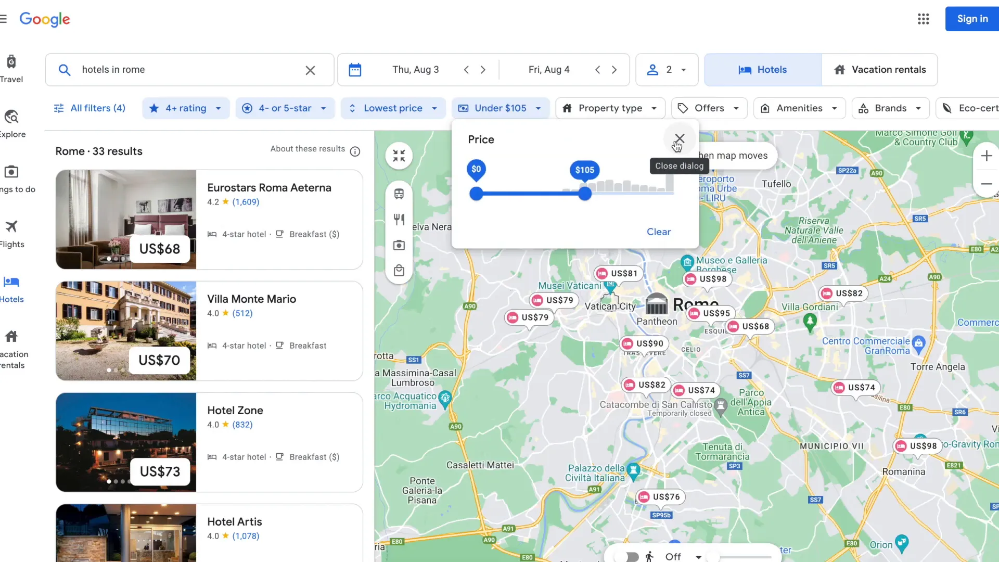Click the $0 minimum price slider handle
Image resolution: width=999 pixels, height=562 pixels.
(x=476, y=194)
